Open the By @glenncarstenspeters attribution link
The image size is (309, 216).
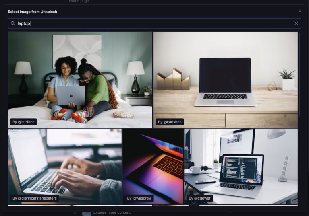tap(35, 198)
